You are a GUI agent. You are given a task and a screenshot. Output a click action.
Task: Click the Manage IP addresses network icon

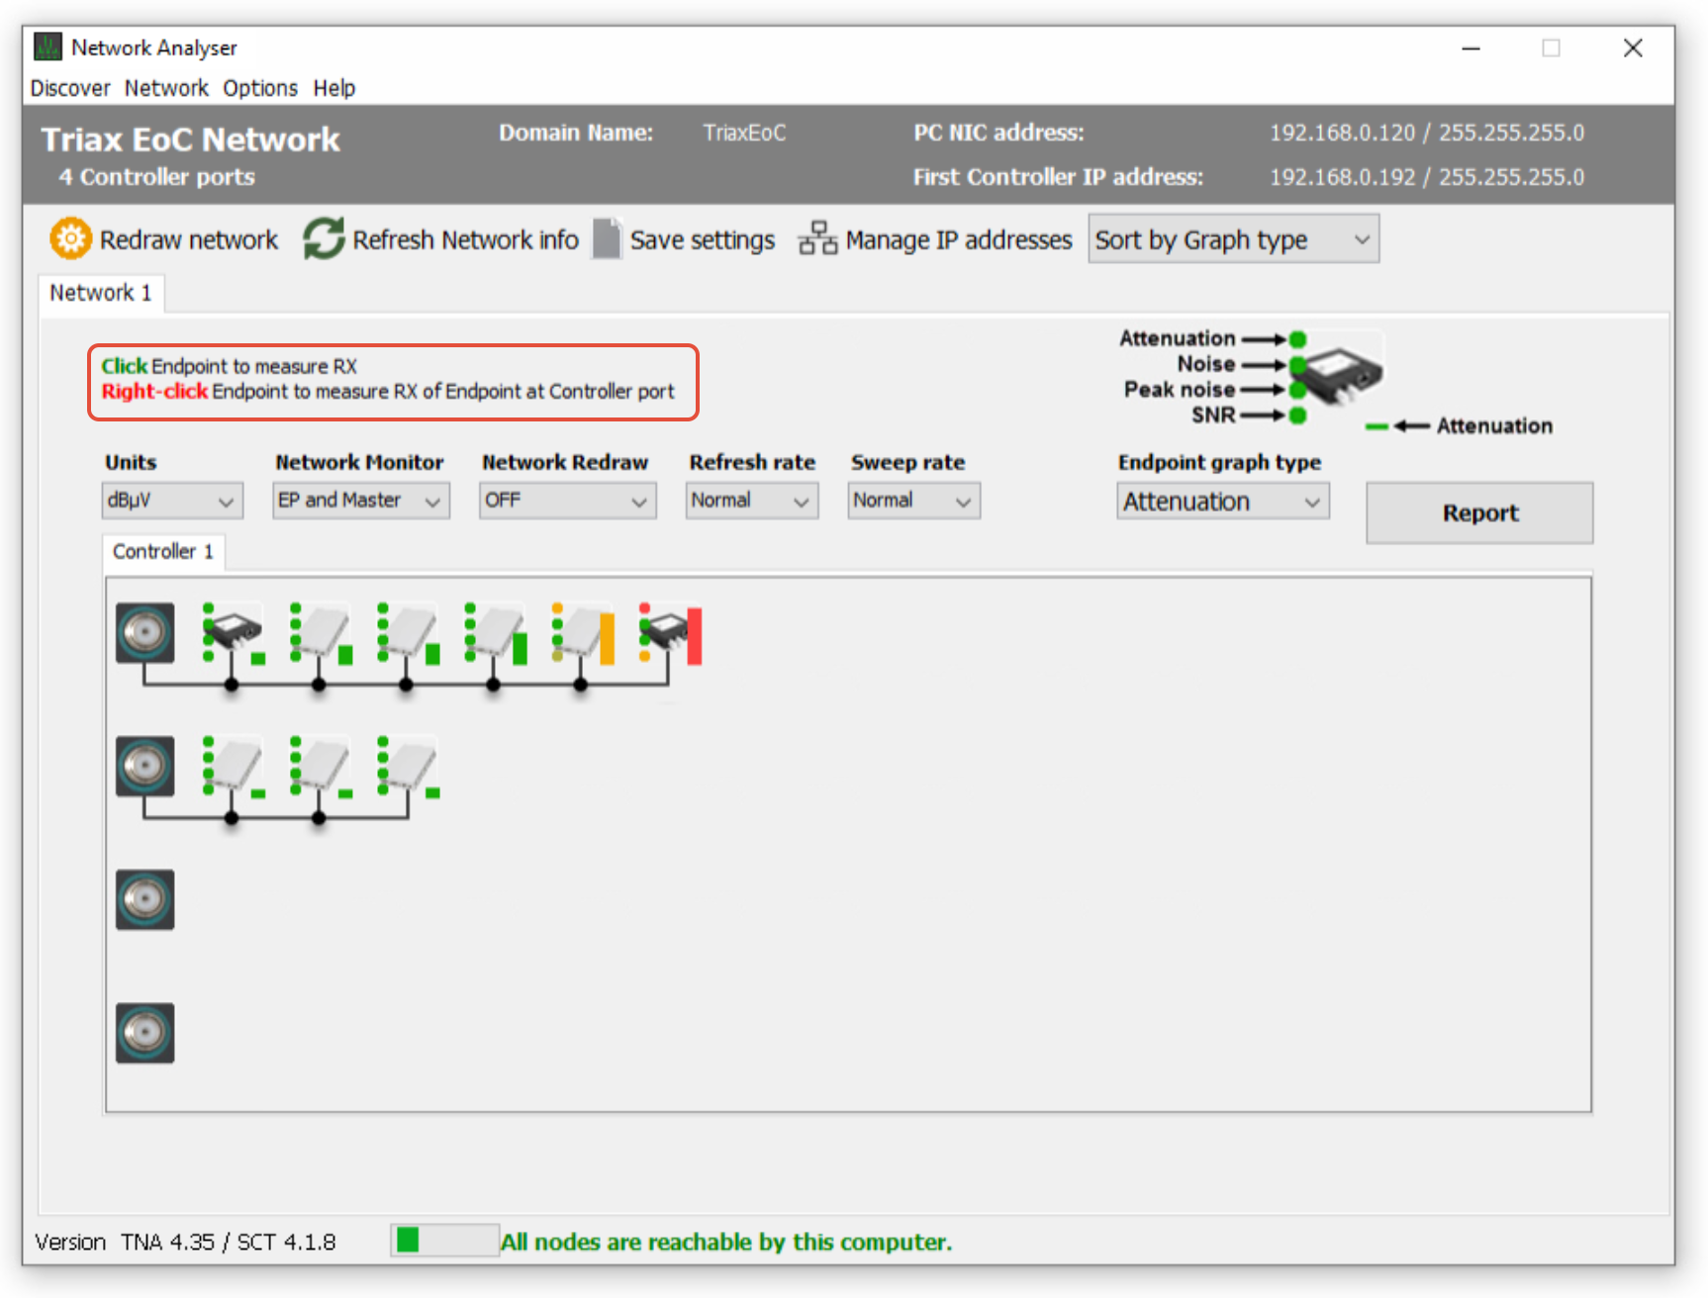pos(817,238)
